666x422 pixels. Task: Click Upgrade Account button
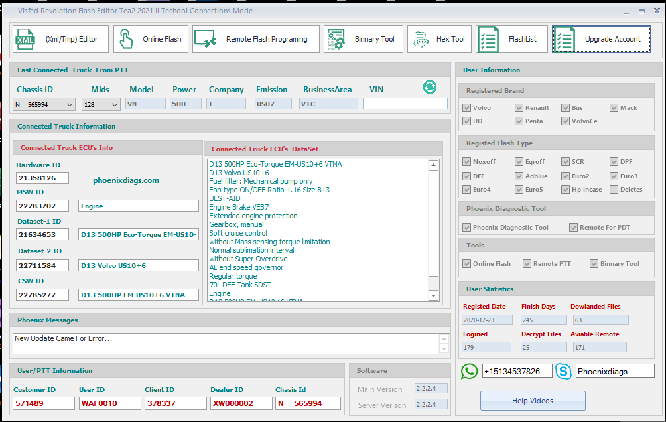(x=602, y=39)
